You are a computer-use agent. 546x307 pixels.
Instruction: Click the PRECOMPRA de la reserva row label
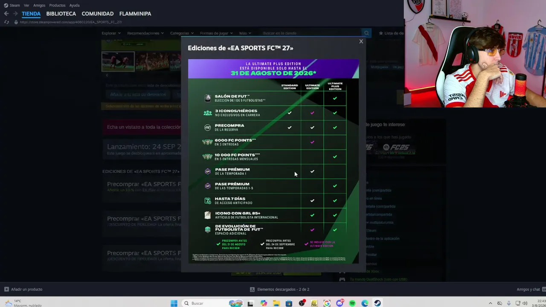(x=229, y=127)
